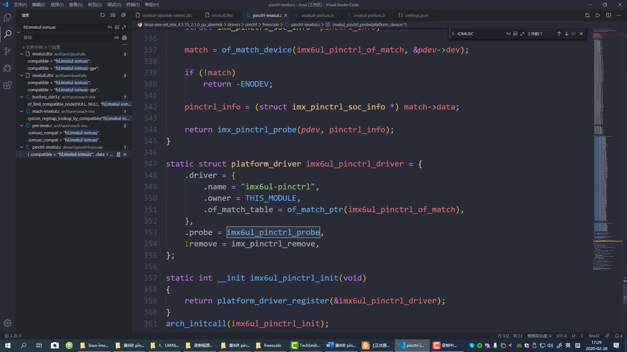Open Word document in the taskbar
Image resolution: width=627 pixels, height=352 pixels.
[341, 345]
